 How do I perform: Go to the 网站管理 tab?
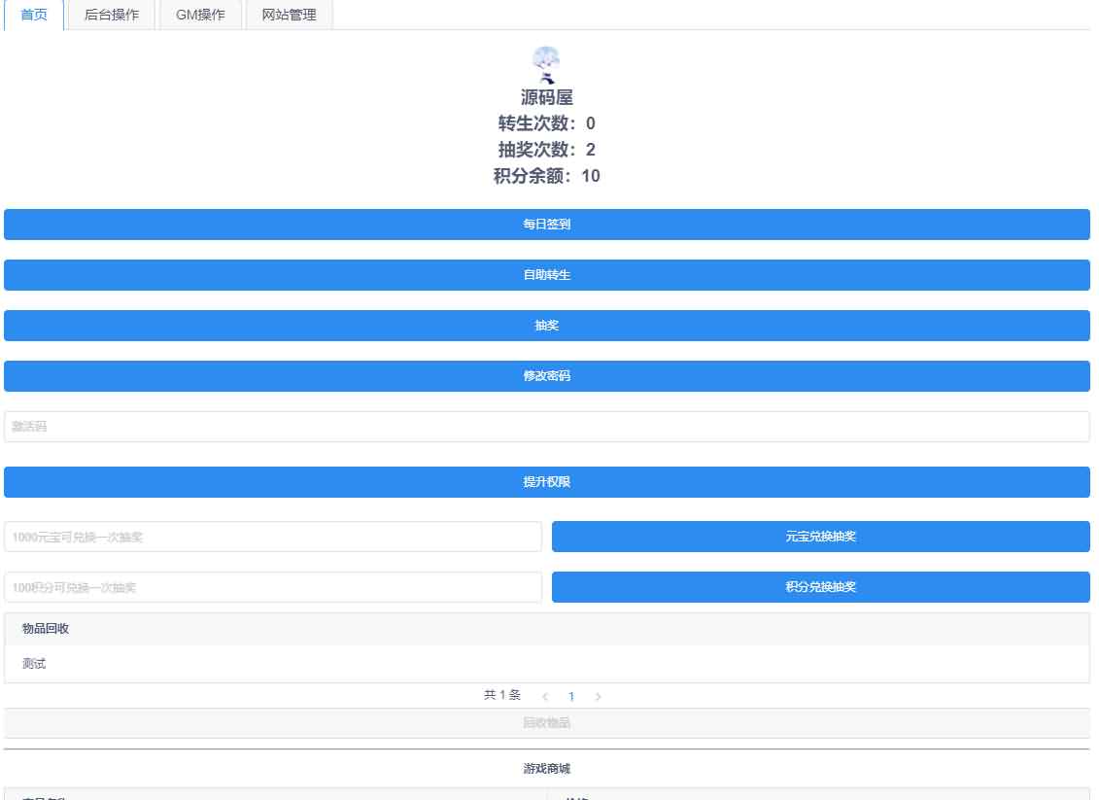pyautogui.click(x=289, y=15)
